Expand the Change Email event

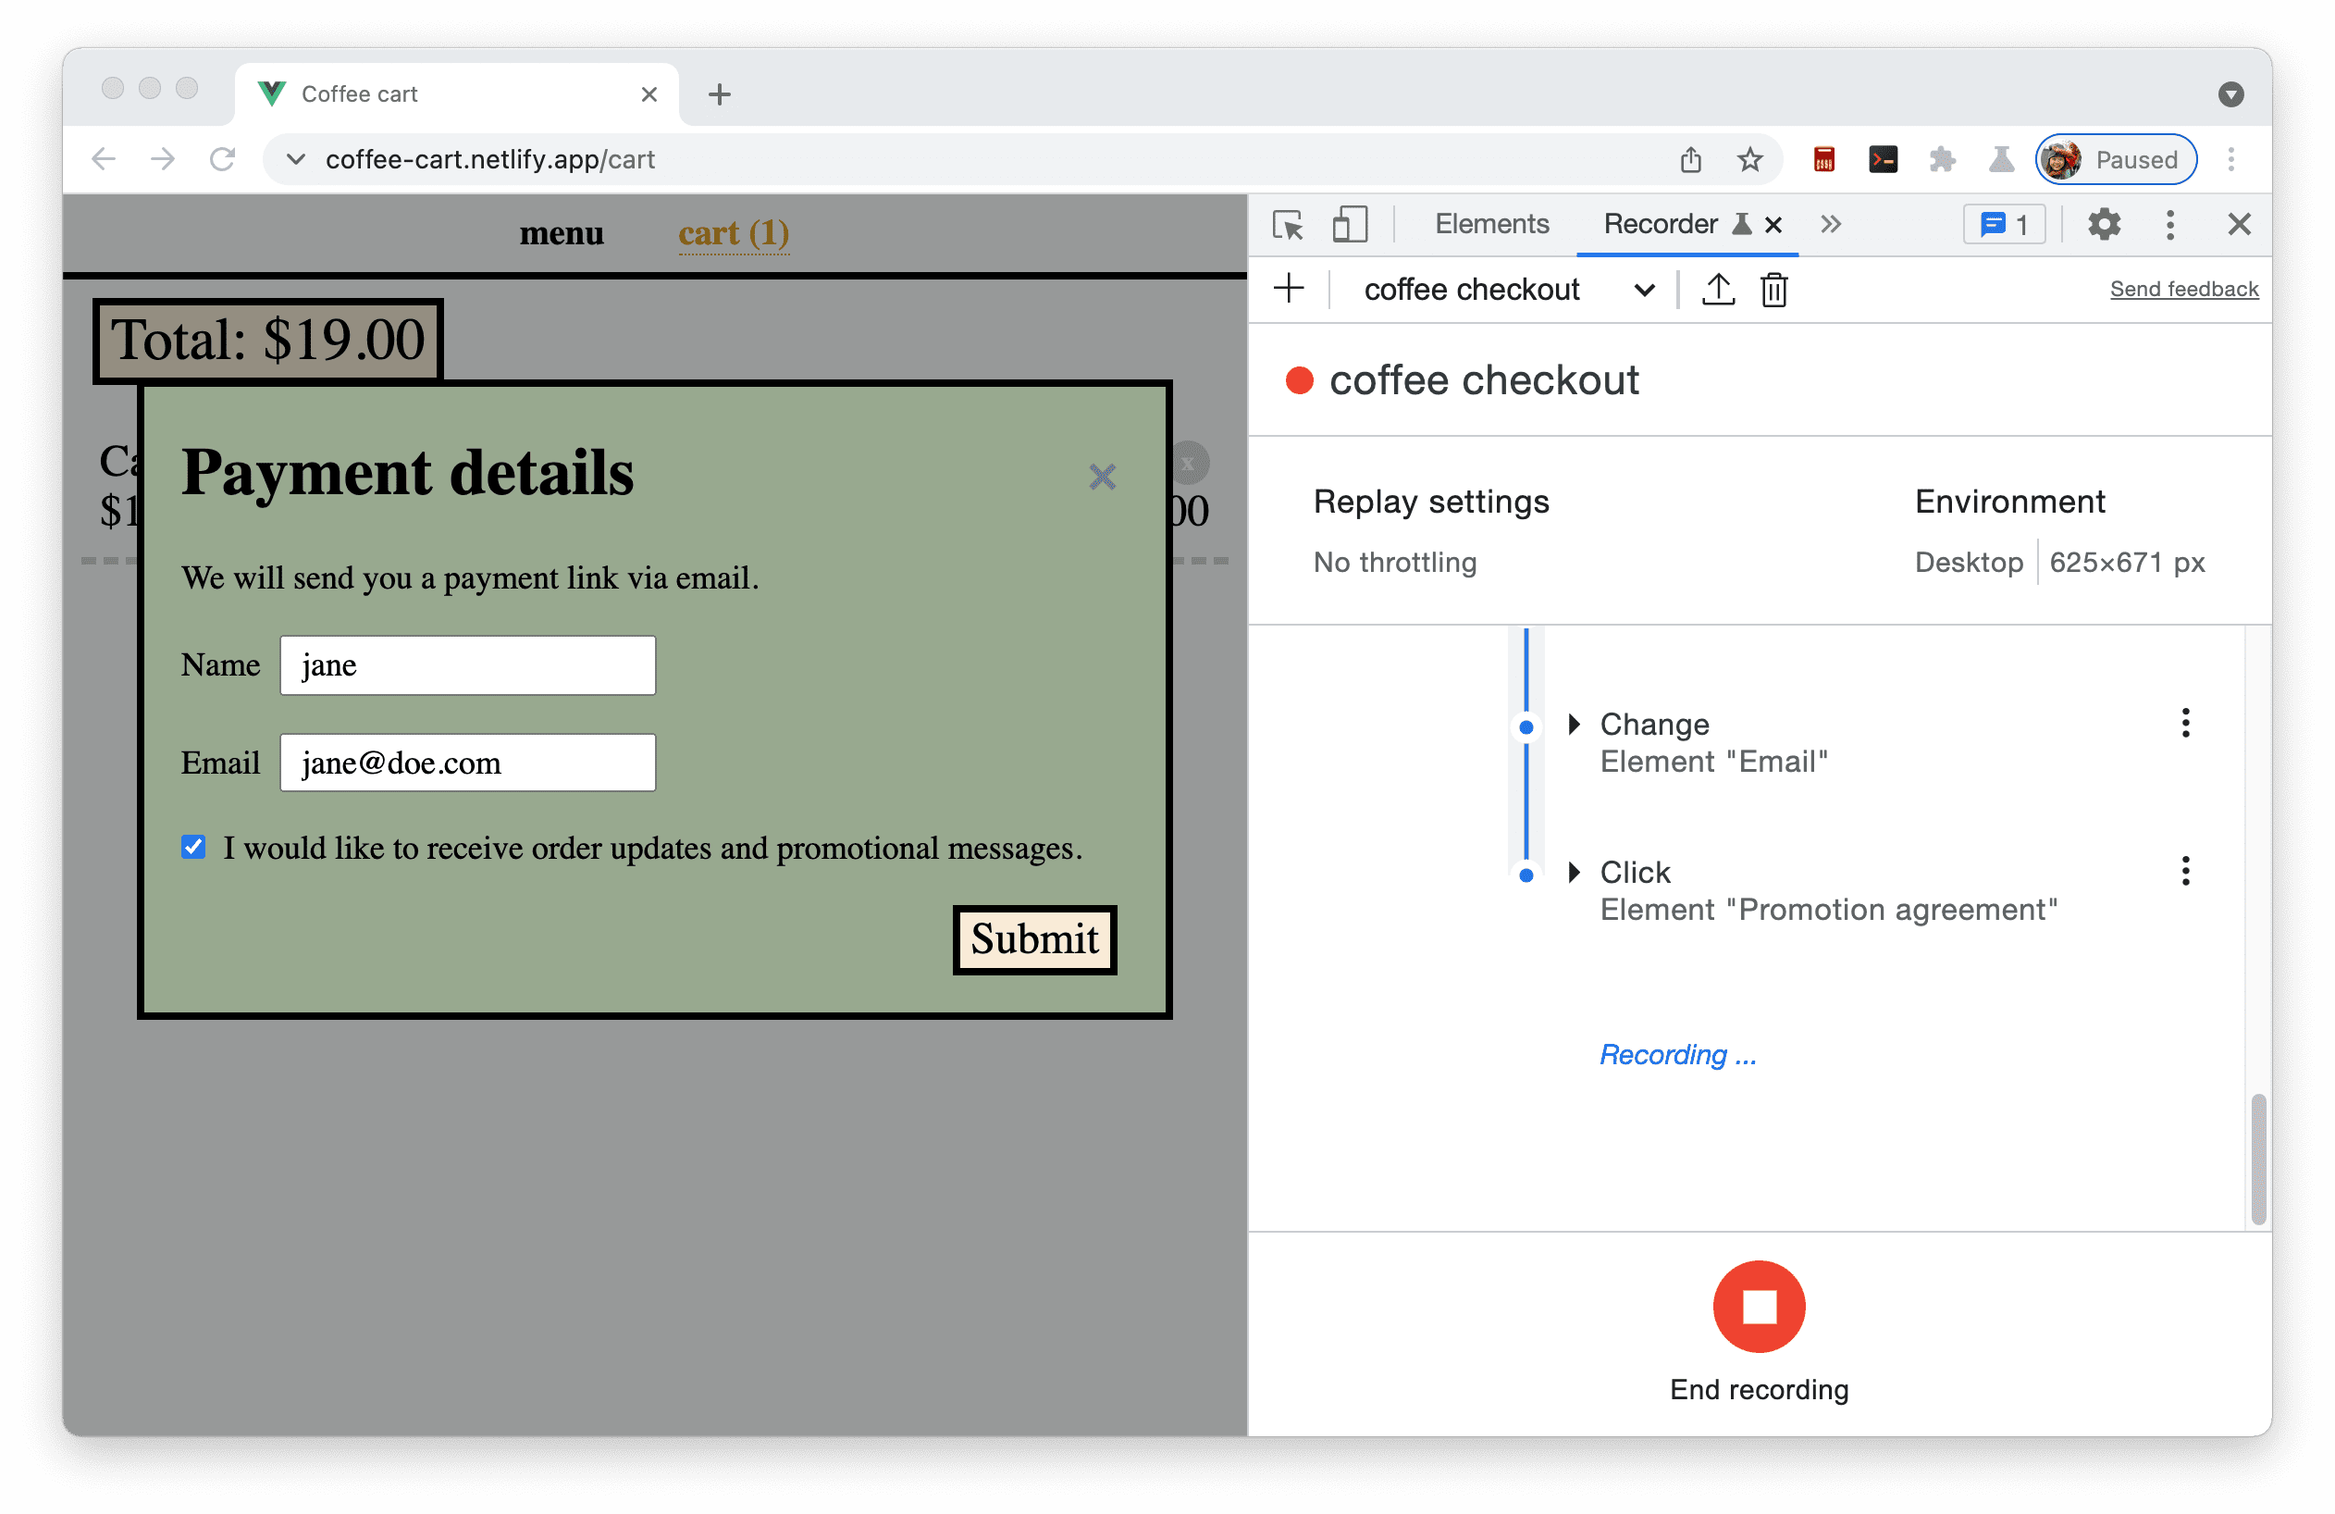click(1575, 722)
